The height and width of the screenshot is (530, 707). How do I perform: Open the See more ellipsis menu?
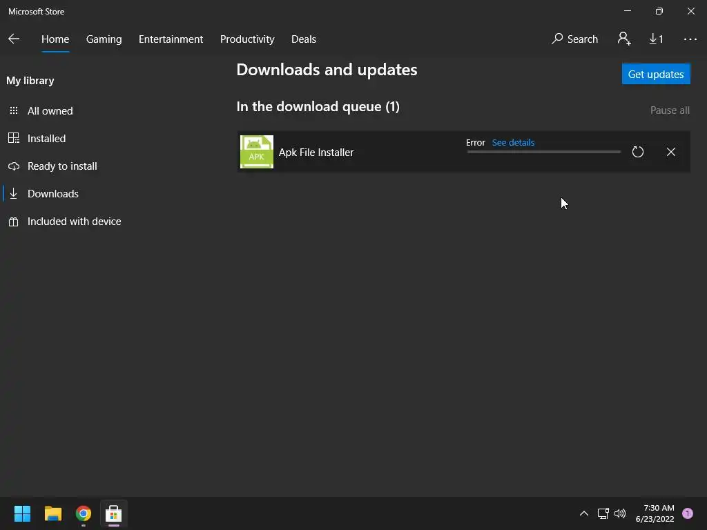tap(690, 39)
